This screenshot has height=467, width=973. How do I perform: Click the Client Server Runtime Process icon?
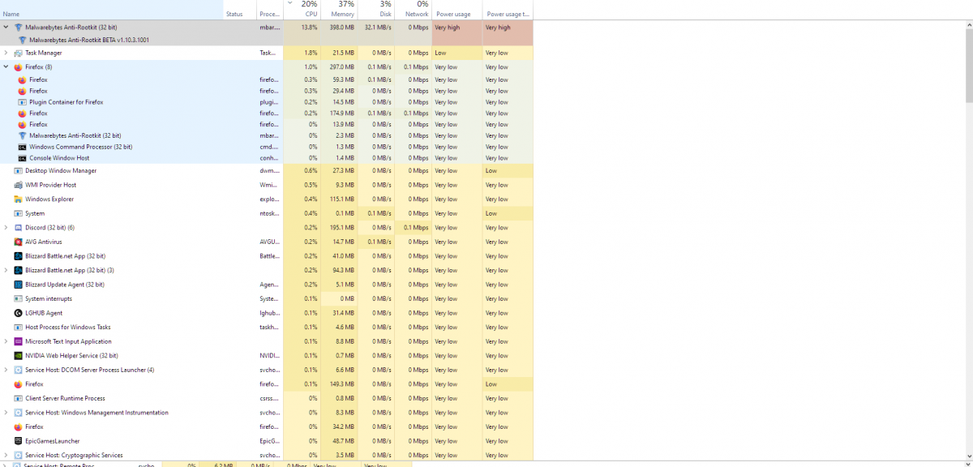[x=18, y=398]
